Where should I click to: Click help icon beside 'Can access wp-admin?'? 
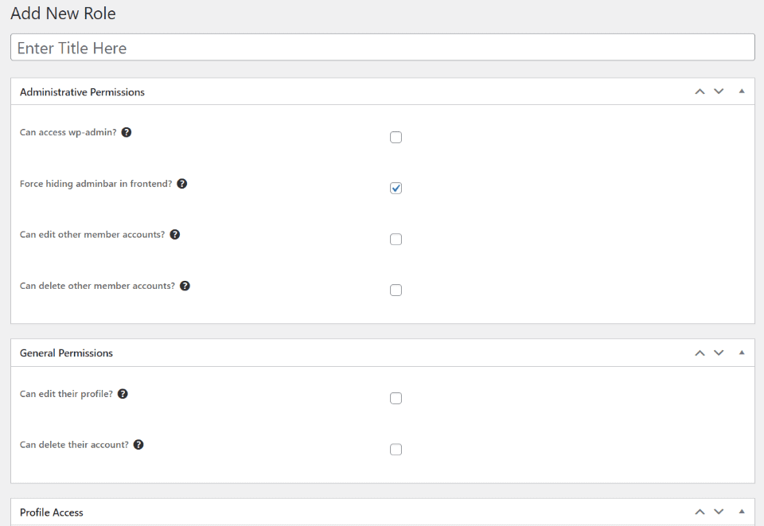[127, 132]
